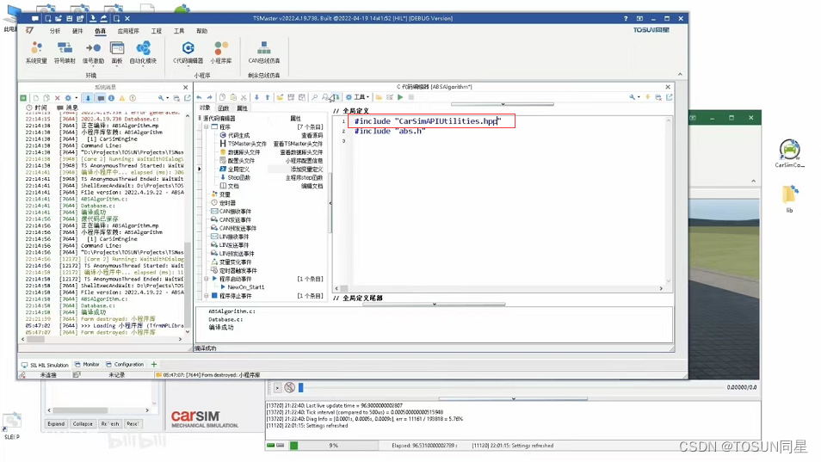Open the 系统变量 ribbon tool

coord(36,52)
